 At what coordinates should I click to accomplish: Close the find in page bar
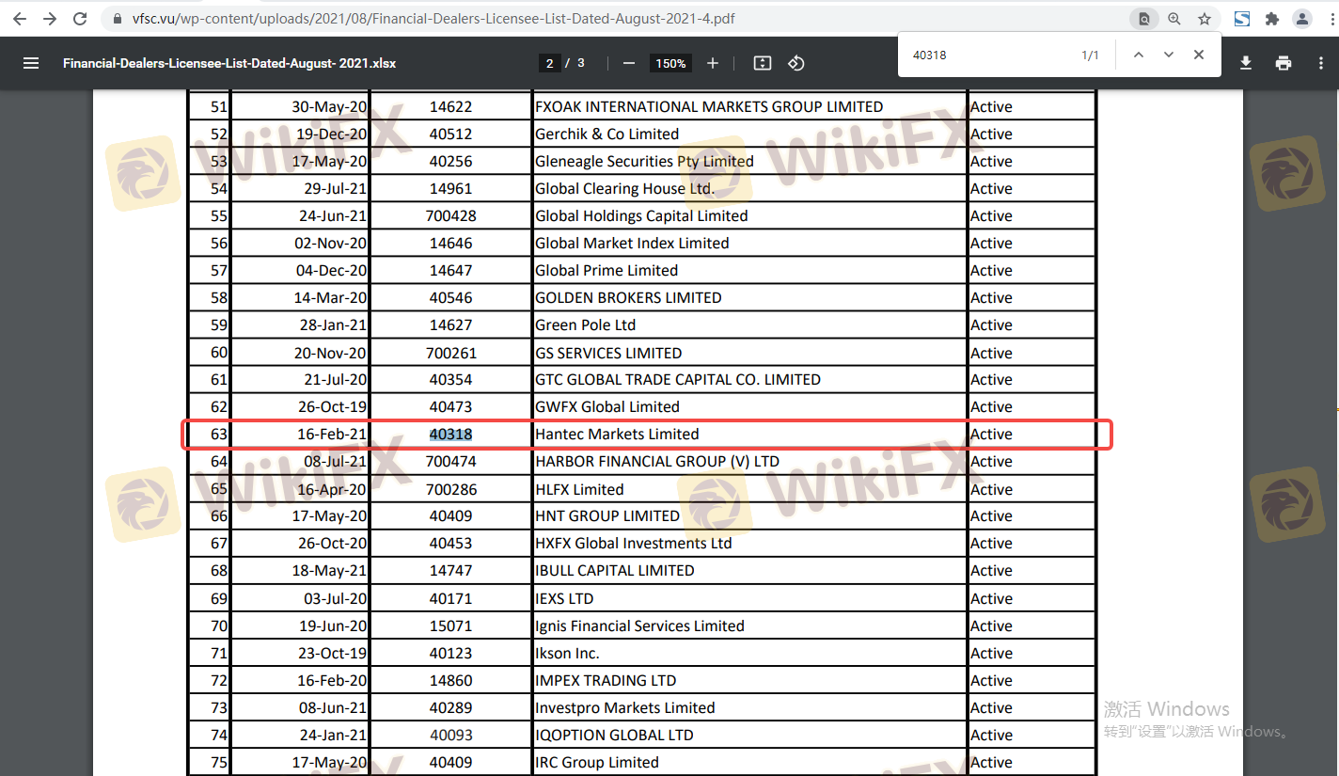(1199, 55)
